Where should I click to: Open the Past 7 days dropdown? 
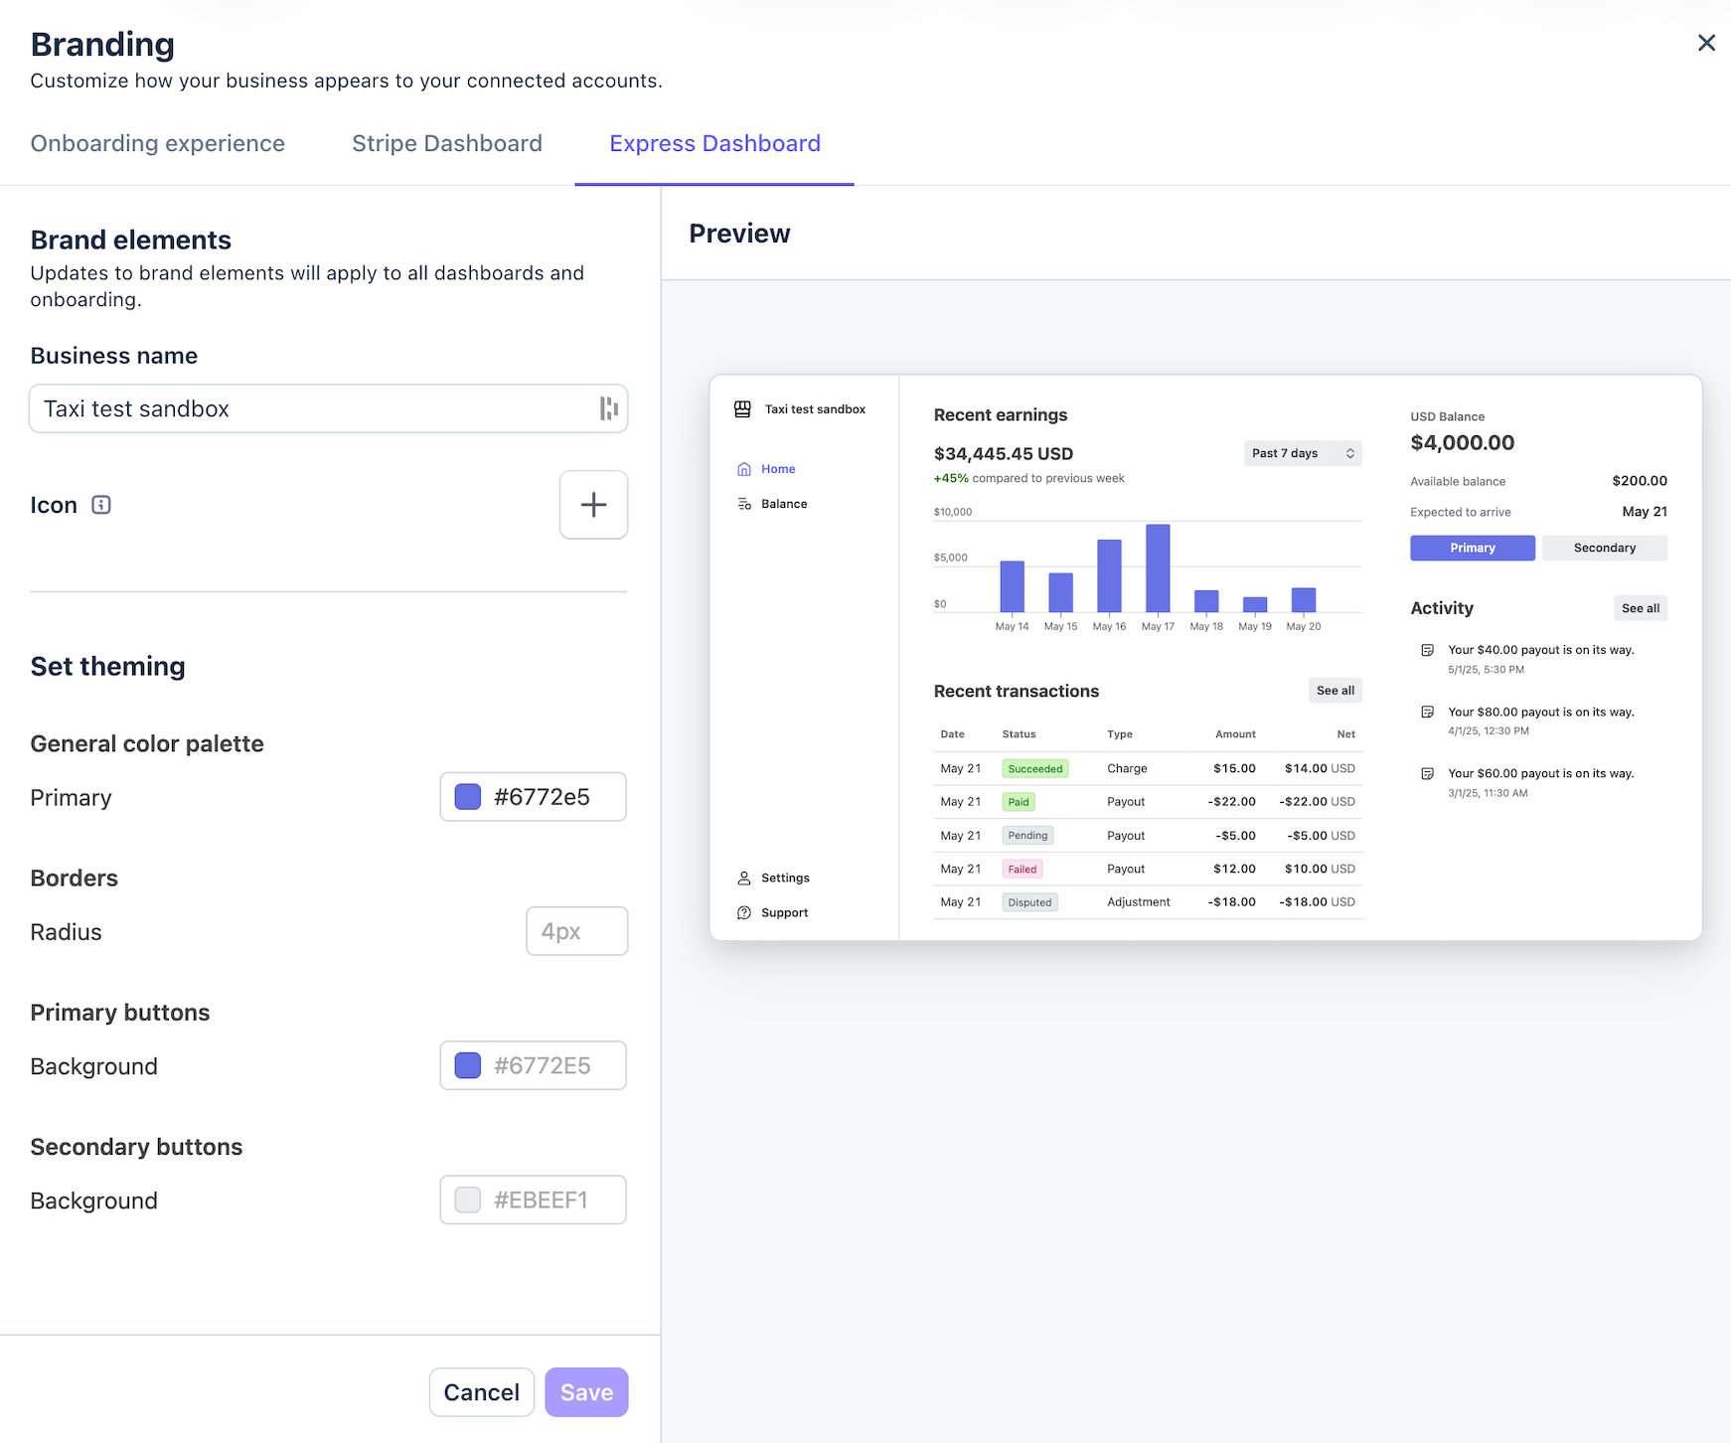(1303, 453)
